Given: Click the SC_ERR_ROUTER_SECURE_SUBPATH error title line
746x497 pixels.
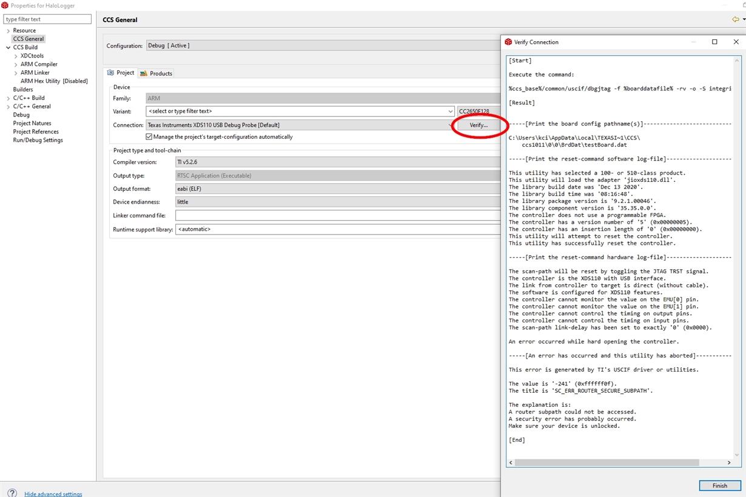Looking at the screenshot, I should (580, 391).
